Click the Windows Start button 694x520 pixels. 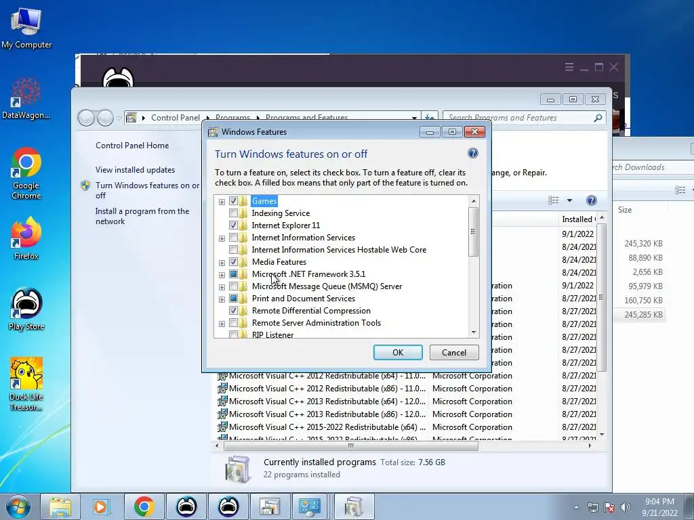pyautogui.click(x=18, y=506)
